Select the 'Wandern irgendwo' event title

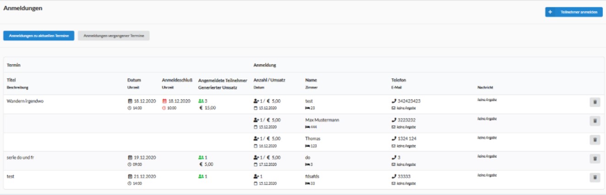pyautogui.click(x=25, y=101)
